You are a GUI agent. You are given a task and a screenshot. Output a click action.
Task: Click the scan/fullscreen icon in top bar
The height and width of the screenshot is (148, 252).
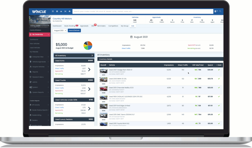pyautogui.click(x=65, y=11)
